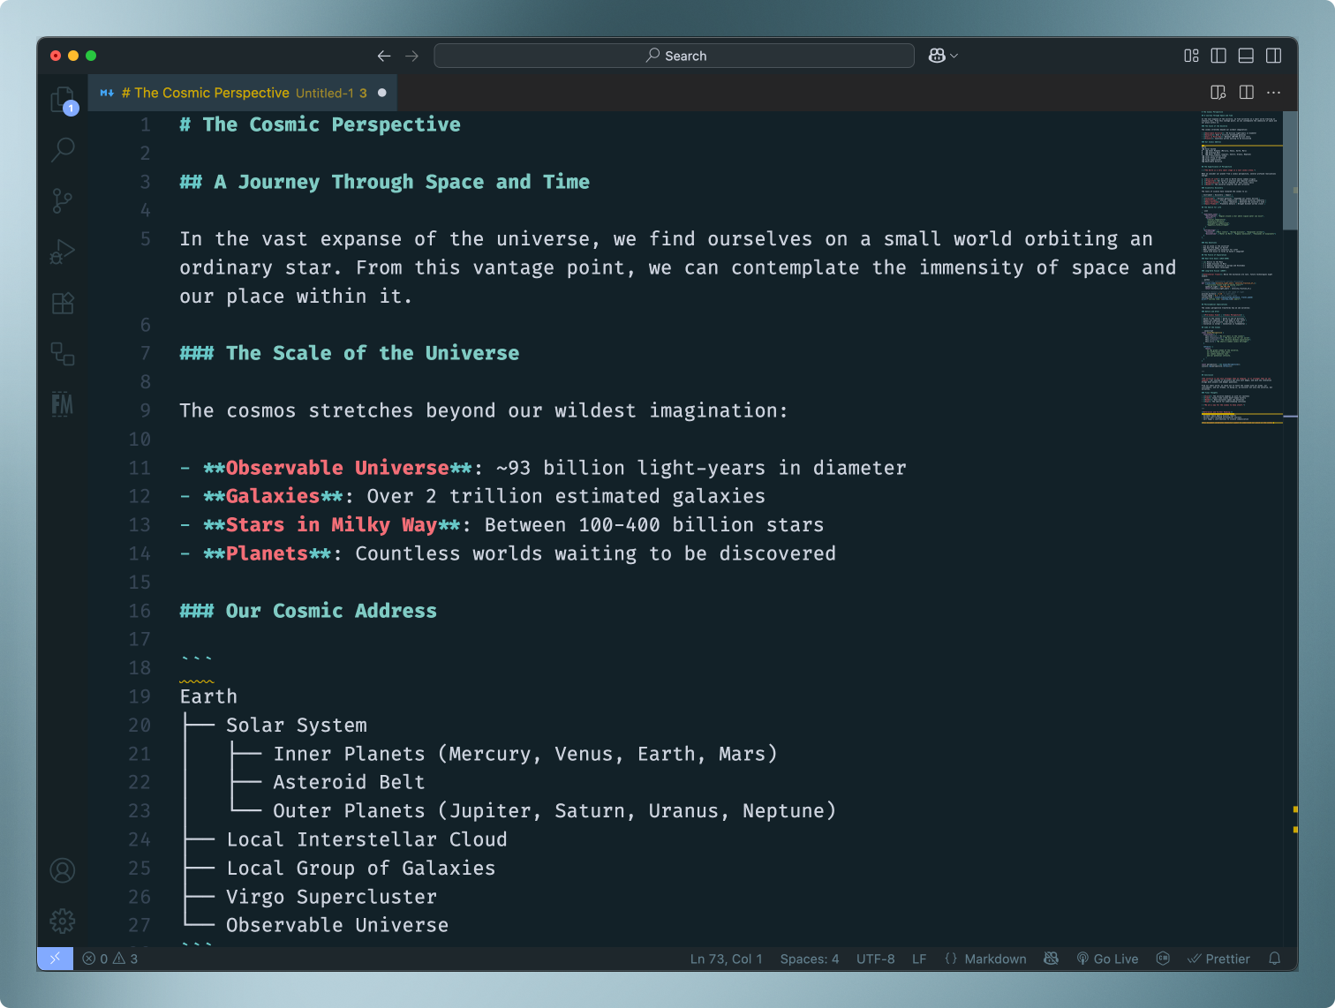
Task: Open markdown preview to the side
Action: (x=1218, y=93)
